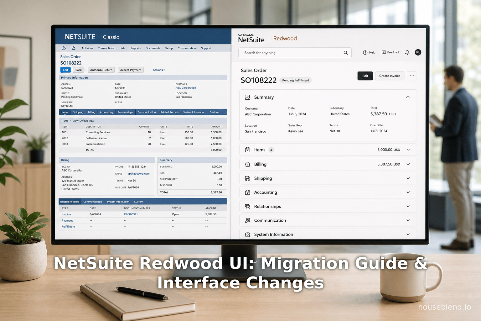Click the Items section icon
The height and width of the screenshot is (321, 481).
247,150
